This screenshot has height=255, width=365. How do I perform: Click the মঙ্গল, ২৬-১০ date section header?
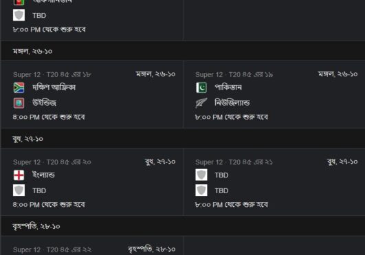(183, 51)
